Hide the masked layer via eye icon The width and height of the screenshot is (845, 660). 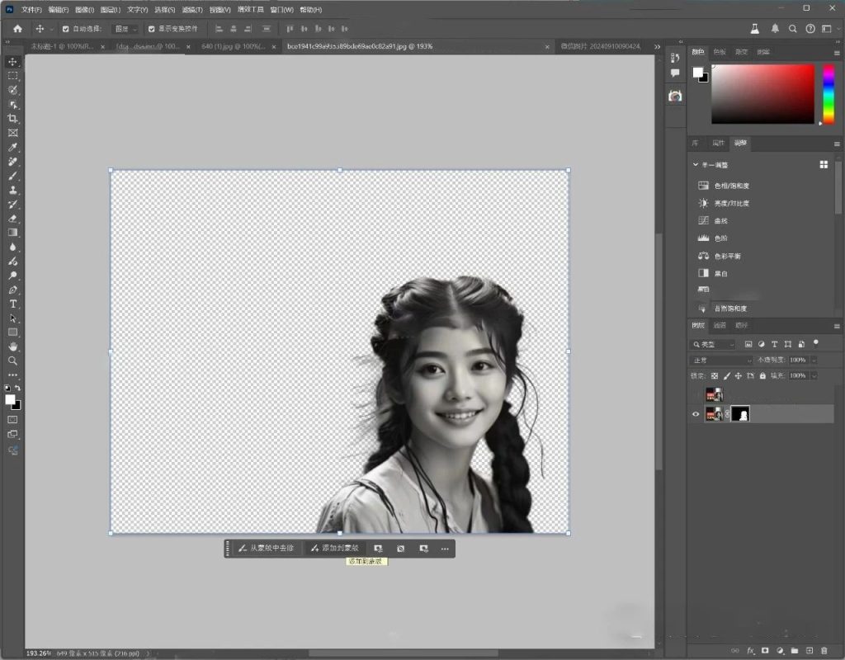pyautogui.click(x=696, y=414)
